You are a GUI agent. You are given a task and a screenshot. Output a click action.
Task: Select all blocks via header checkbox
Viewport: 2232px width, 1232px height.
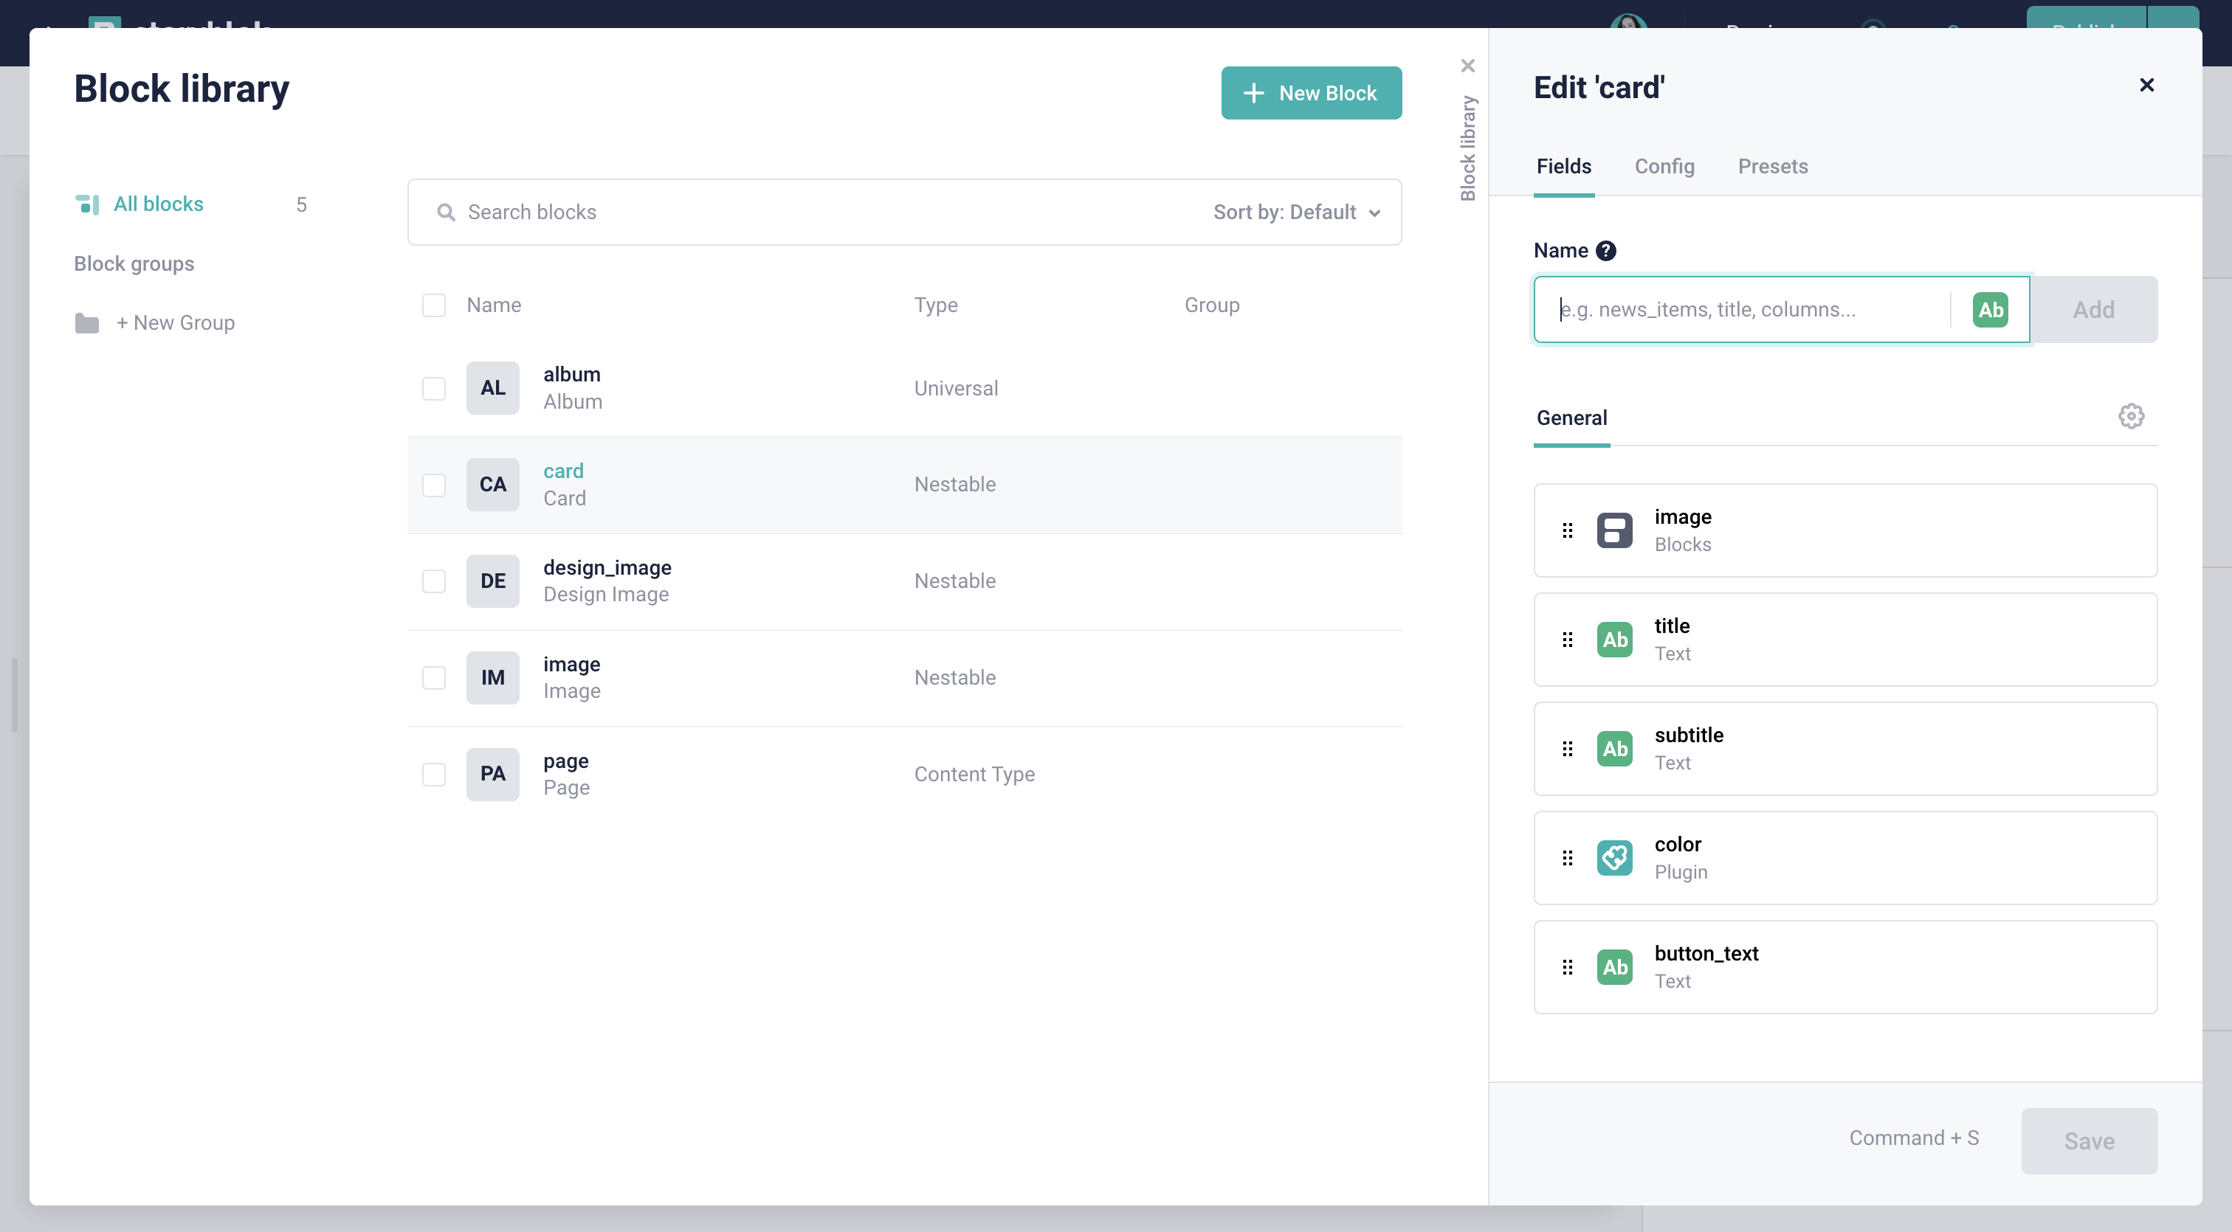tap(434, 305)
